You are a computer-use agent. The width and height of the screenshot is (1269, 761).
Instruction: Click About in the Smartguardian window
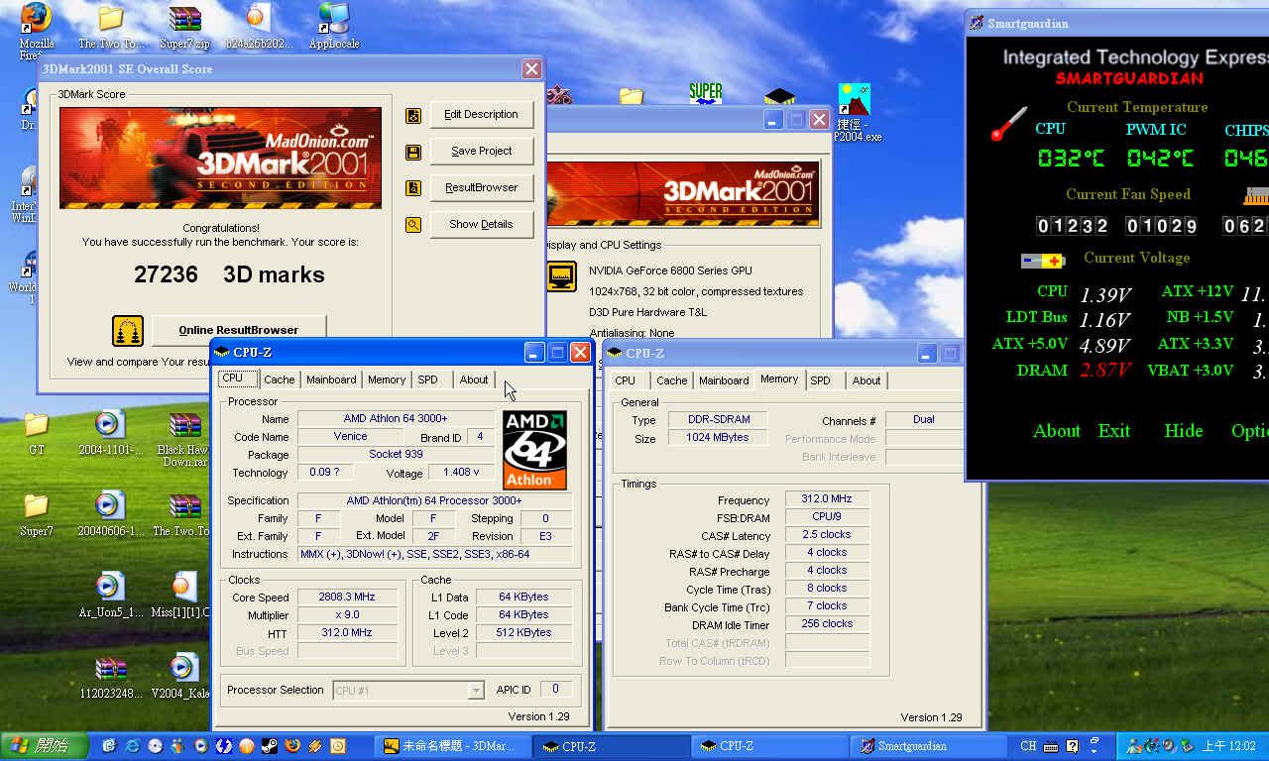[1057, 431]
